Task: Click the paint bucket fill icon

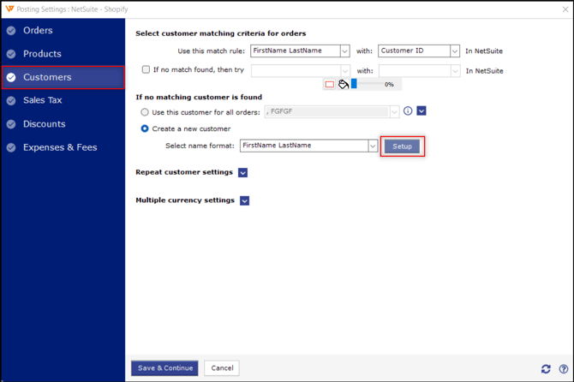Action: pos(343,84)
